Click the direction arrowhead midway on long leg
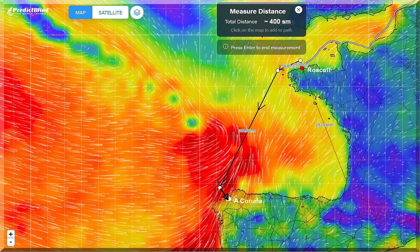 point(261,106)
